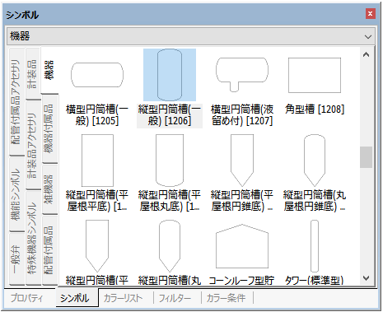Open the 配管付属品アクセサリ vertical tab
This screenshot has height=312, width=383.
click(16, 102)
